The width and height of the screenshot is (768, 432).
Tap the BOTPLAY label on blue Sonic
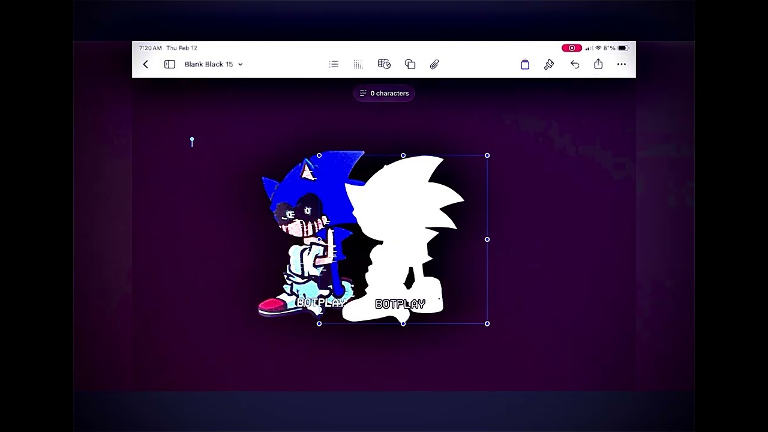(x=320, y=302)
